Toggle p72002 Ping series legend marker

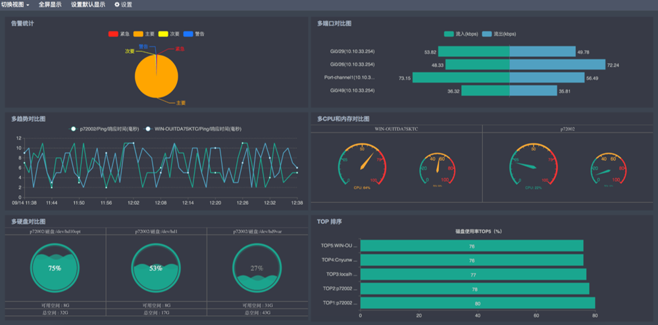pyautogui.click(x=75, y=129)
